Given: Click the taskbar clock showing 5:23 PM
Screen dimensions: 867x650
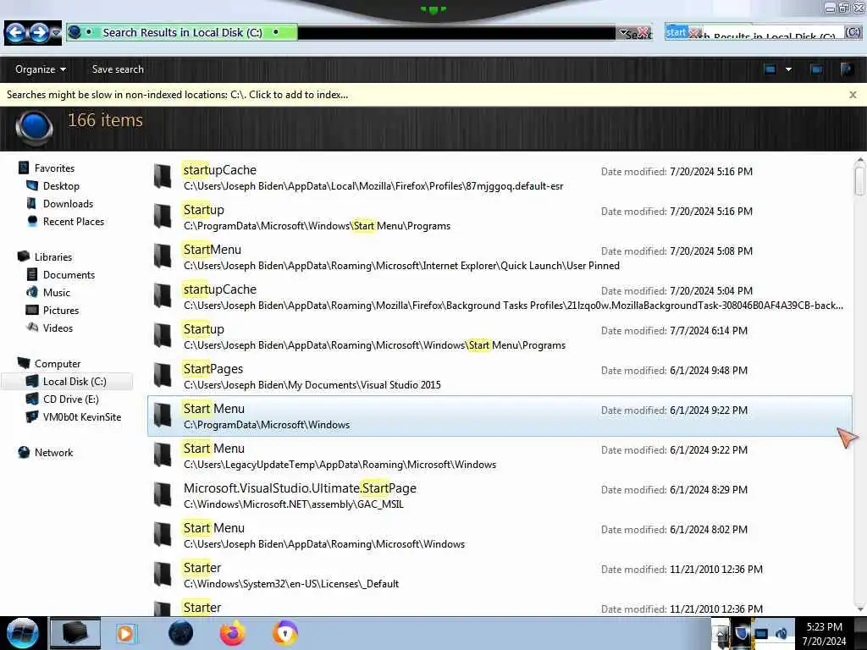Looking at the screenshot, I should pyautogui.click(x=824, y=634).
